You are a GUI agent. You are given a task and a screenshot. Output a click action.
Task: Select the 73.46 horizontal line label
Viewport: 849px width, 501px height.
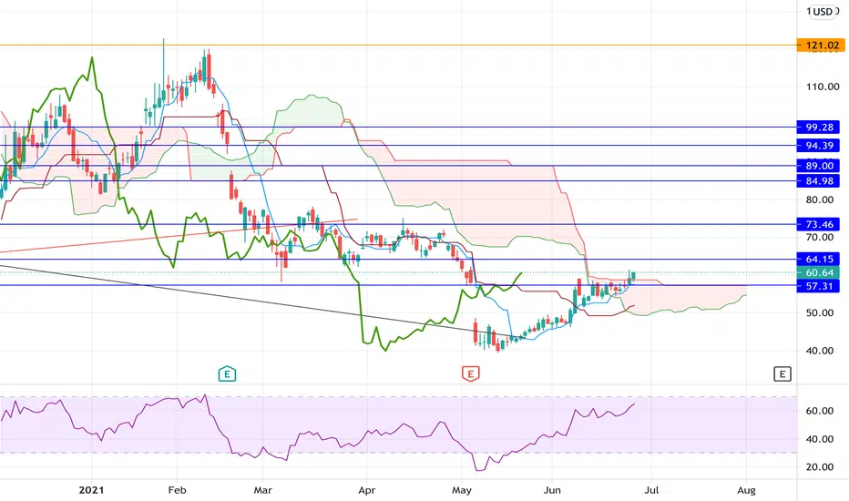pos(818,224)
